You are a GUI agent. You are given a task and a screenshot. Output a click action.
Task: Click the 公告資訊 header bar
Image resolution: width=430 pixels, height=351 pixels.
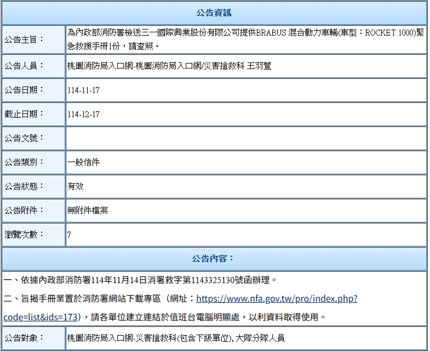coord(214,13)
